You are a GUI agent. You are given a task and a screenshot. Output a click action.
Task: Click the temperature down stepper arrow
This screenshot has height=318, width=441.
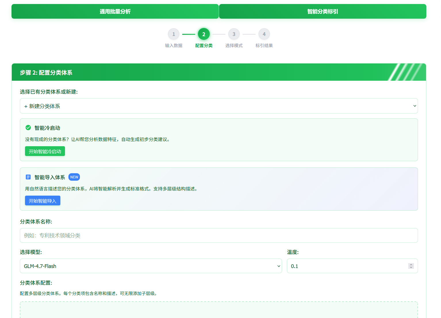click(411, 267)
